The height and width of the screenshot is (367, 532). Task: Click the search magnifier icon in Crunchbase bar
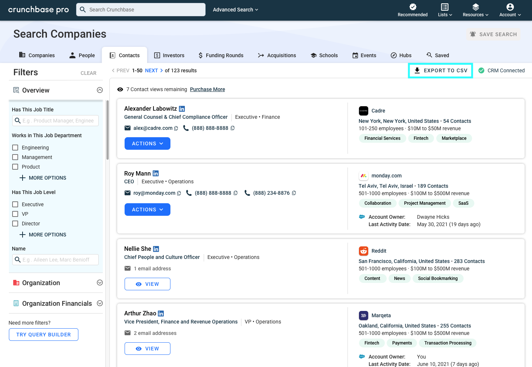pos(83,10)
